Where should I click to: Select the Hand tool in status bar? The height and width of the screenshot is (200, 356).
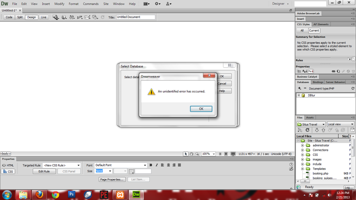pos(191,154)
